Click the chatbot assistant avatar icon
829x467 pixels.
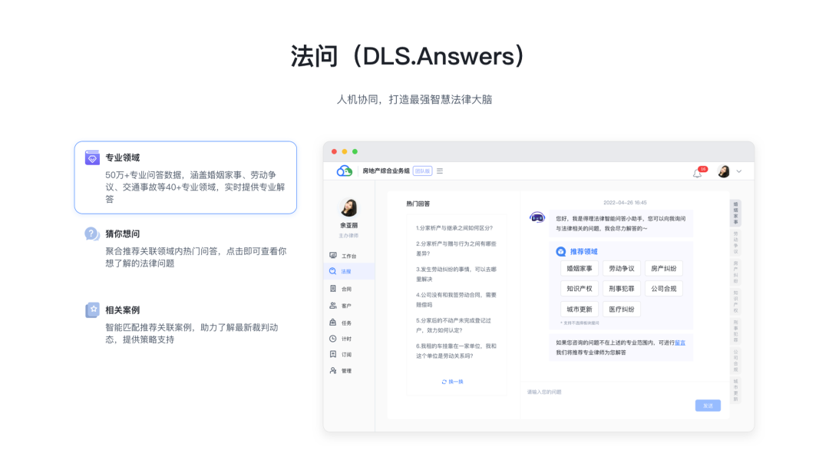537,217
